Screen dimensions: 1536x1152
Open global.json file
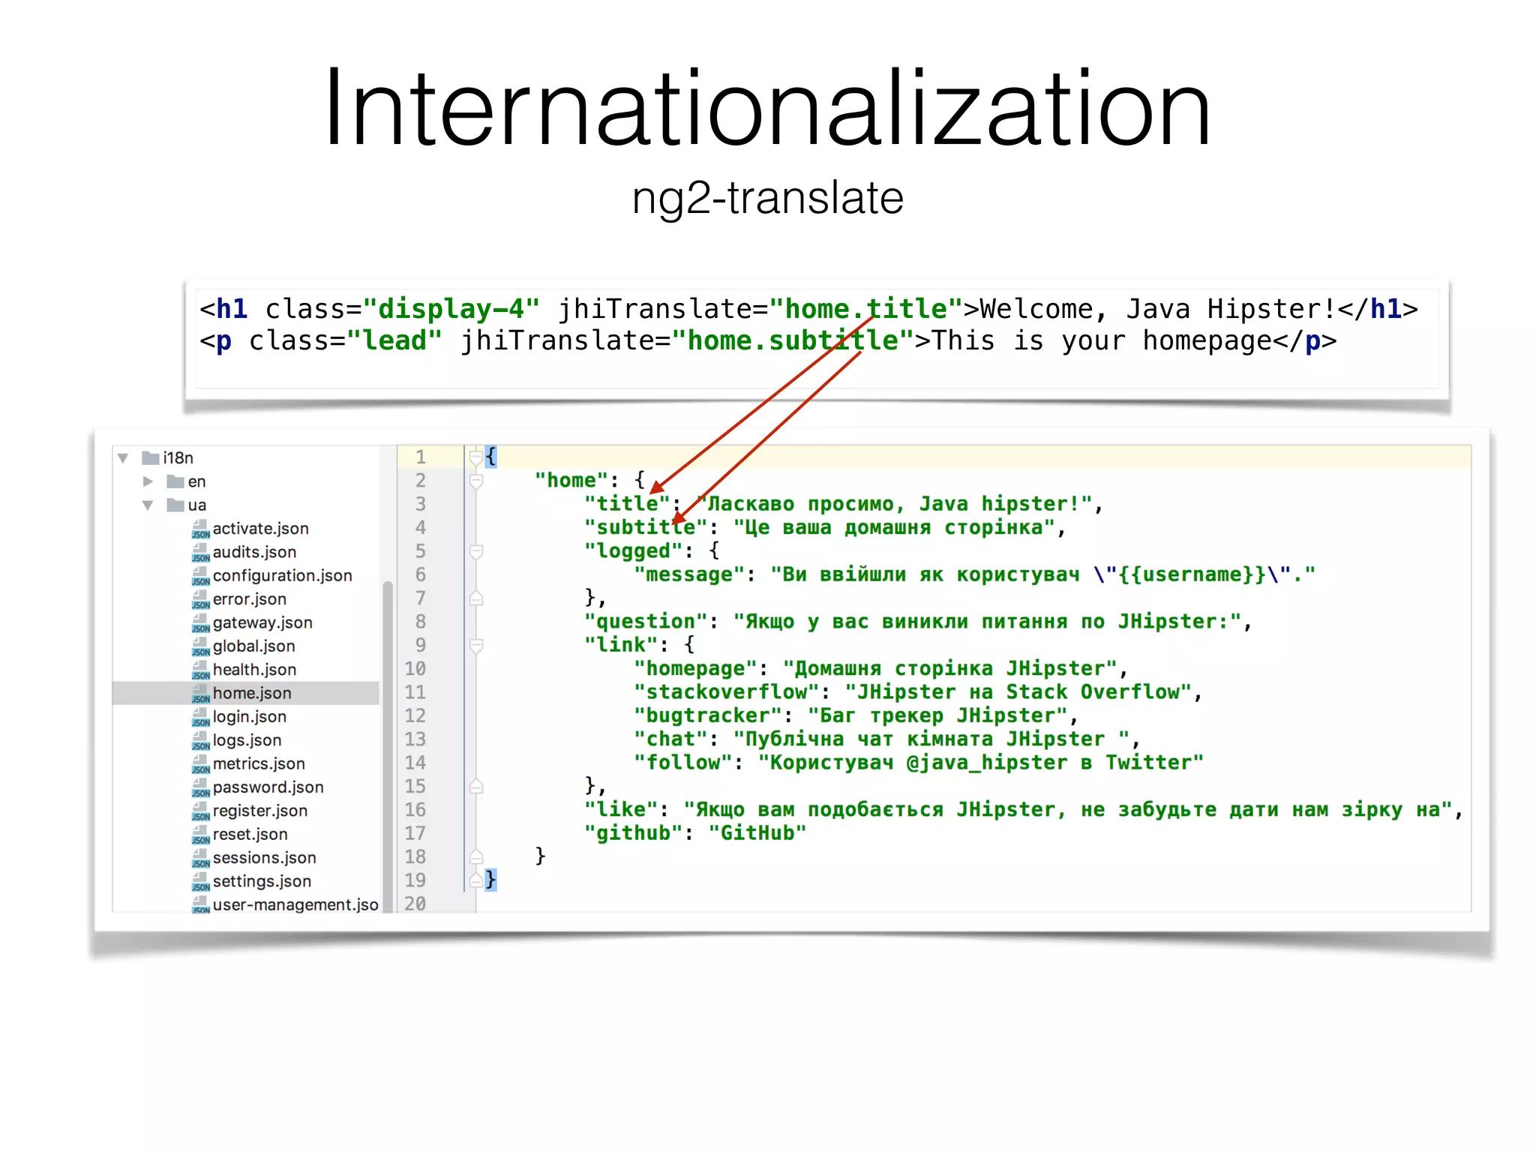click(253, 646)
